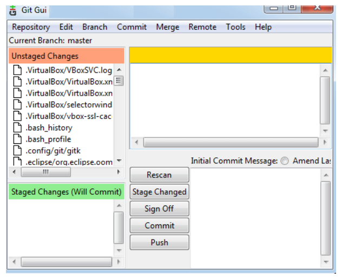Click the Git Gui title bar icon
Viewport: 342px width, 278px height.
click(x=13, y=11)
